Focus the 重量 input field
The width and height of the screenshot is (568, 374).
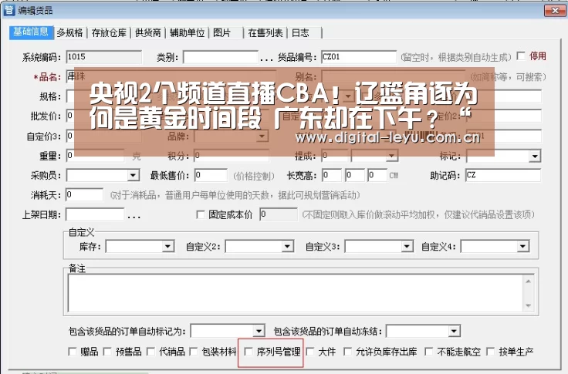[x=95, y=156]
